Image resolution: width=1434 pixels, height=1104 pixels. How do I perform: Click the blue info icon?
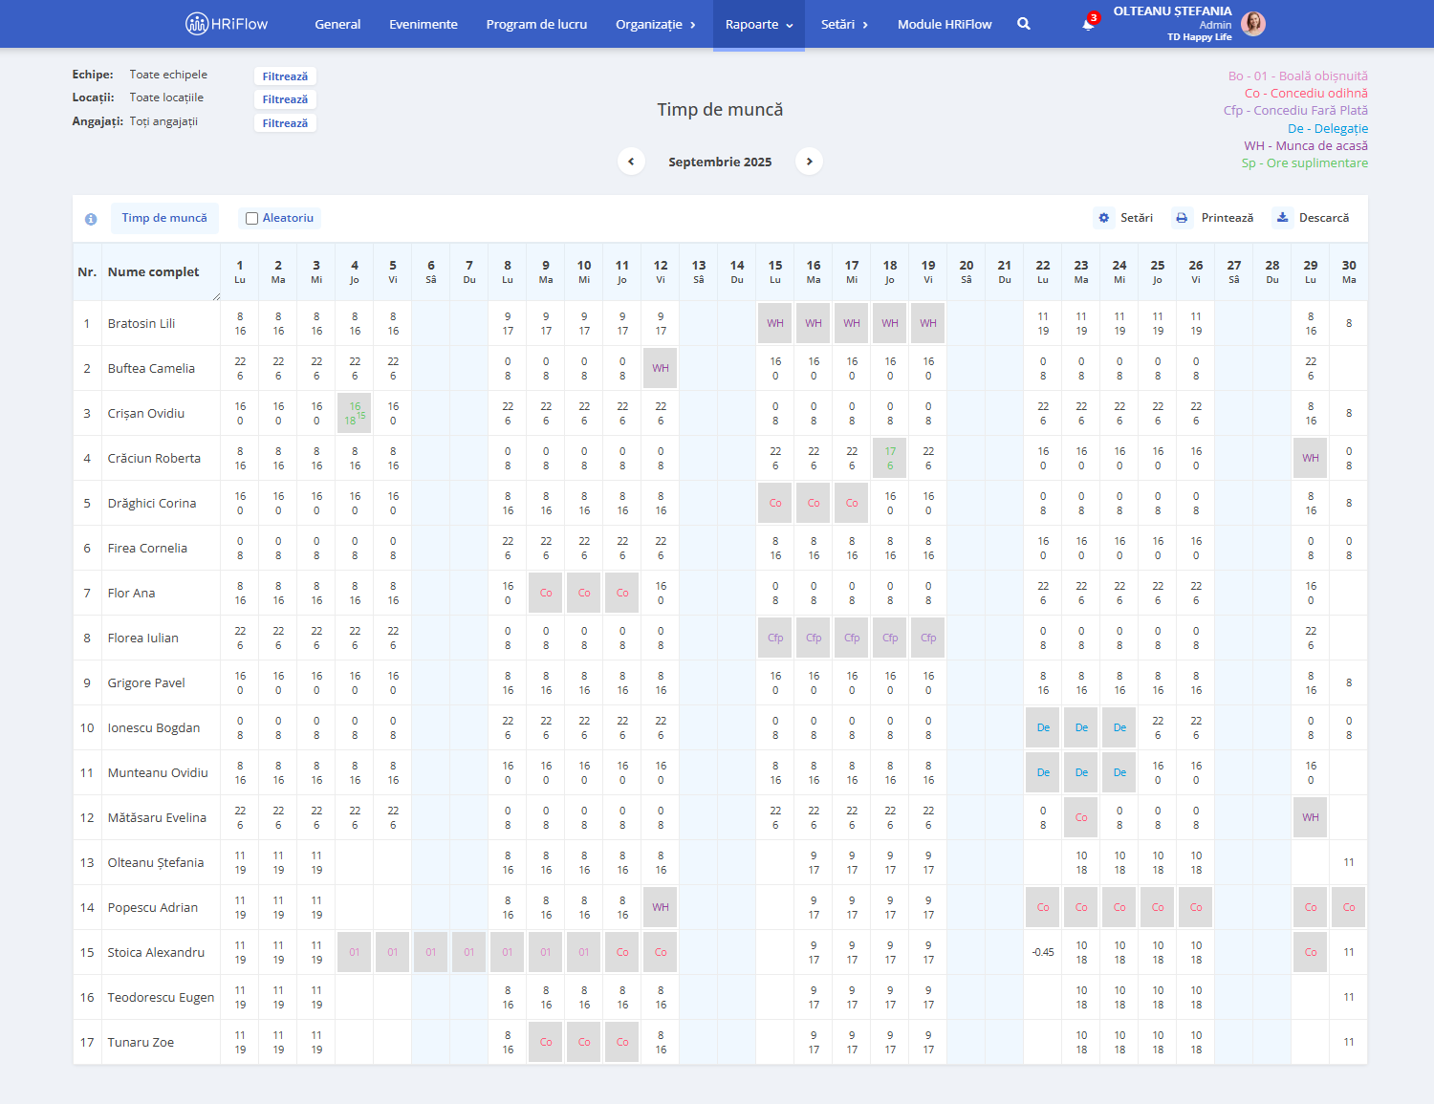click(91, 219)
